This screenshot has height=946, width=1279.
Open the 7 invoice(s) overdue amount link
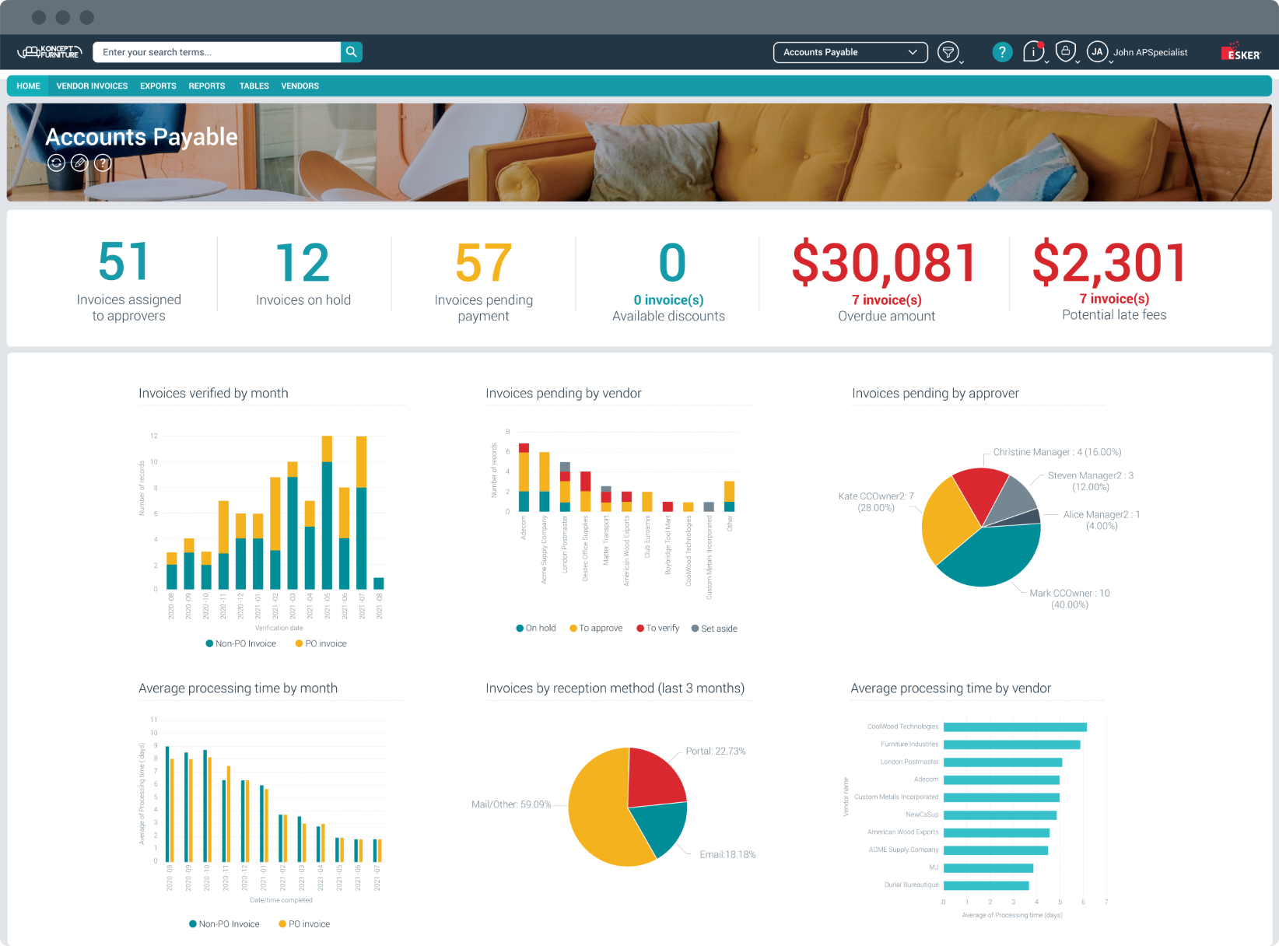(886, 300)
